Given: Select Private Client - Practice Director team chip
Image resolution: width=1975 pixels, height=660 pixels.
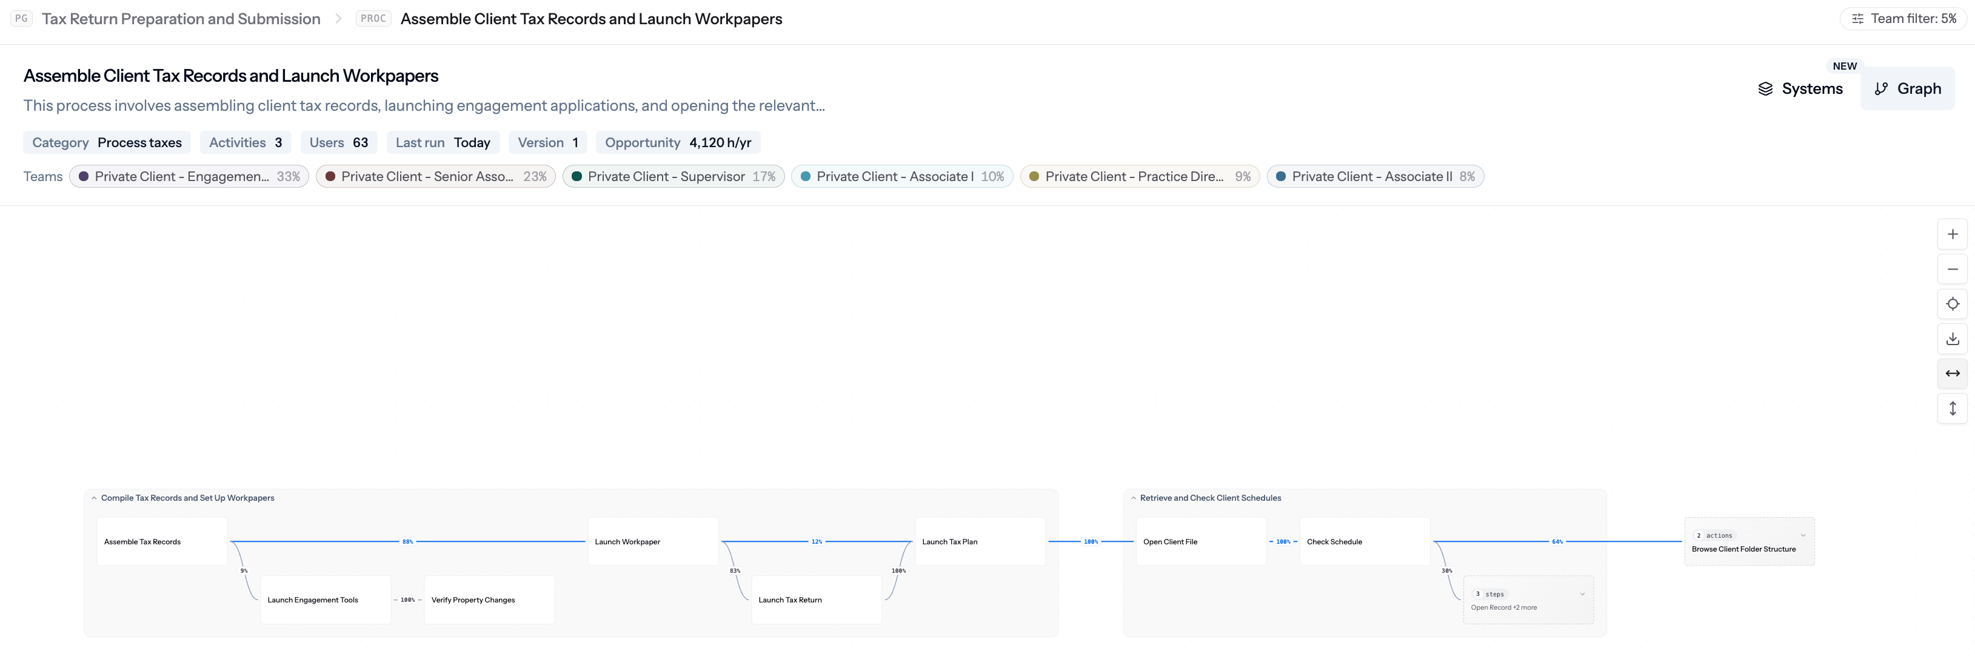Looking at the screenshot, I should pyautogui.click(x=1139, y=176).
